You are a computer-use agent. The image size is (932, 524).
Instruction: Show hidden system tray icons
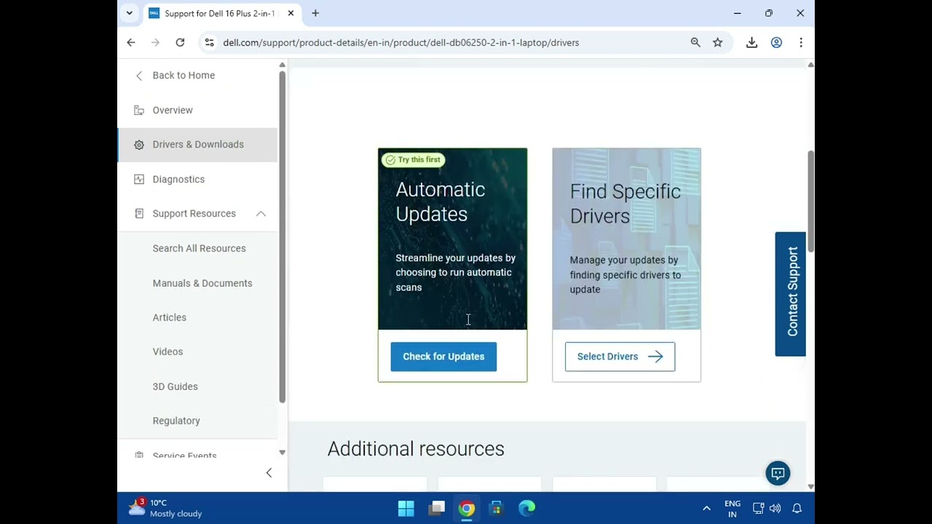pyautogui.click(x=706, y=508)
